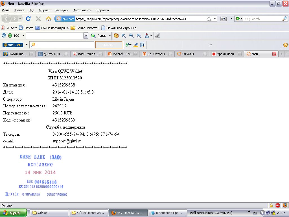Open the Яндекс bookmark

[9, 28]
